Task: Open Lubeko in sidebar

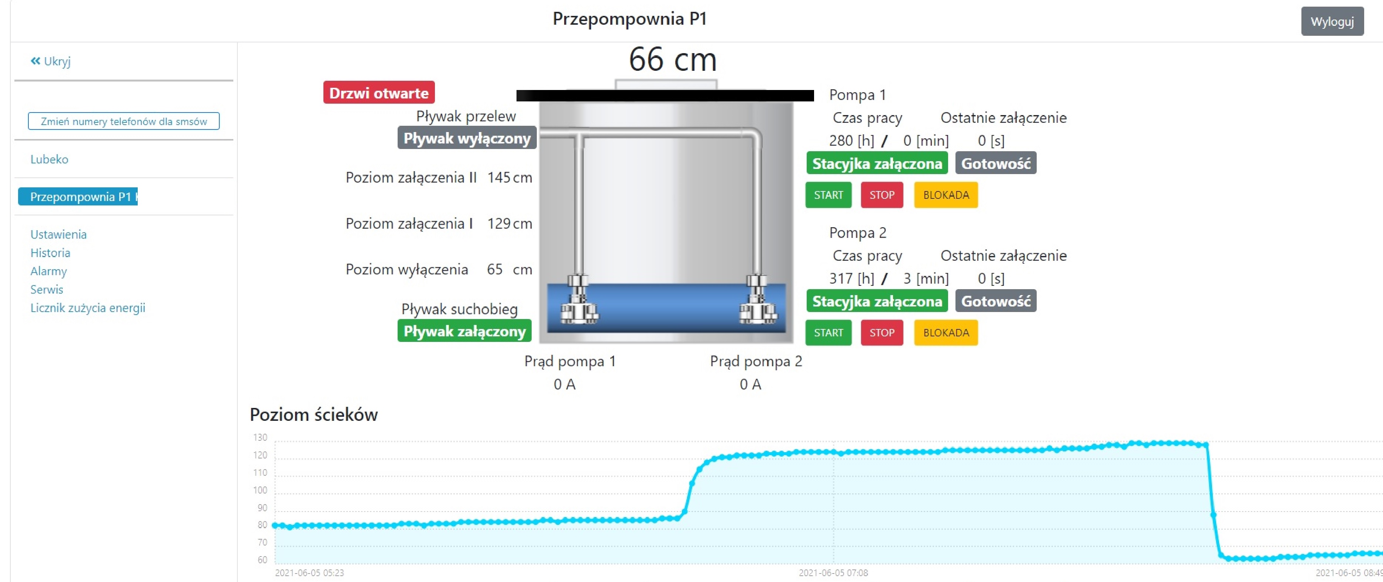Action: click(49, 159)
